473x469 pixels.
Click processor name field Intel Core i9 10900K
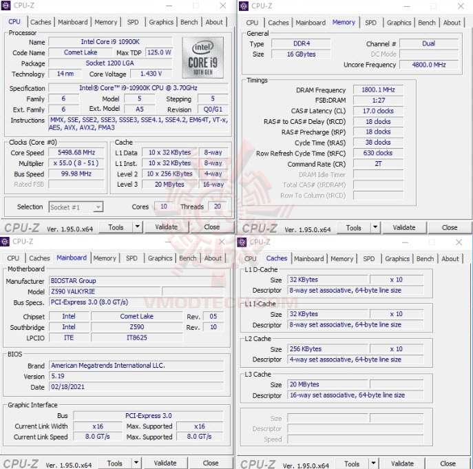[x=110, y=41]
